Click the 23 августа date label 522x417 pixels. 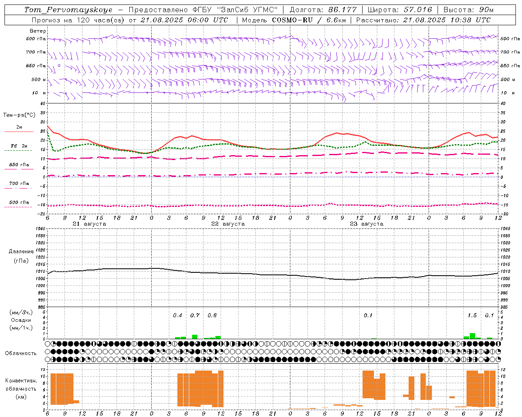(x=367, y=224)
